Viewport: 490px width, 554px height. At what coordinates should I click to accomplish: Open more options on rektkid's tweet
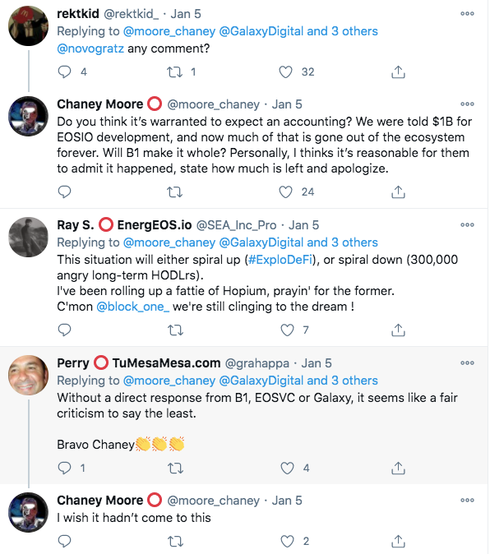coord(467,14)
